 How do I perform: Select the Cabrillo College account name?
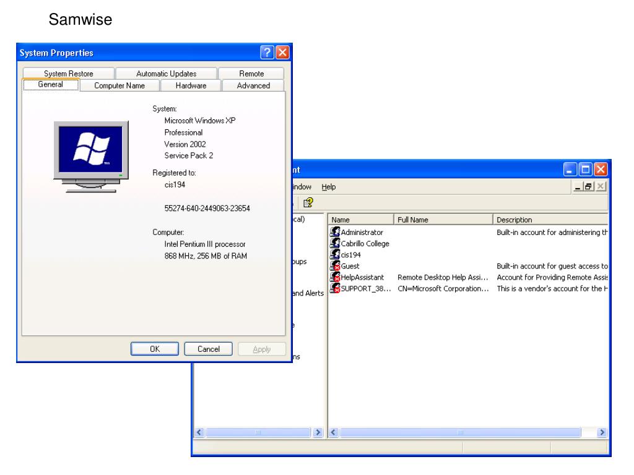pos(365,244)
